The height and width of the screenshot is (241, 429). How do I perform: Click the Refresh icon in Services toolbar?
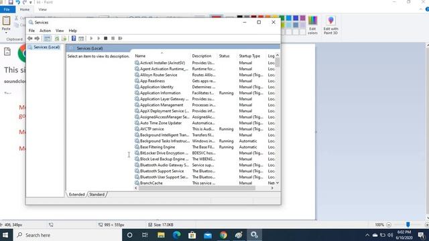point(56,39)
